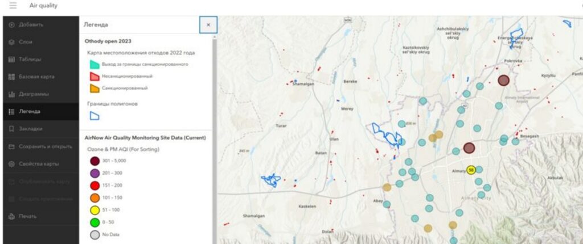
Task: Click the red 151 – 200 circle
Action: [x=95, y=186]
